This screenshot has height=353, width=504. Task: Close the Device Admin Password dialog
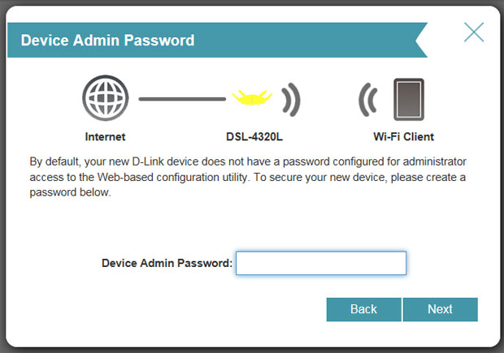pyautogui.click(x=474, y=33)
